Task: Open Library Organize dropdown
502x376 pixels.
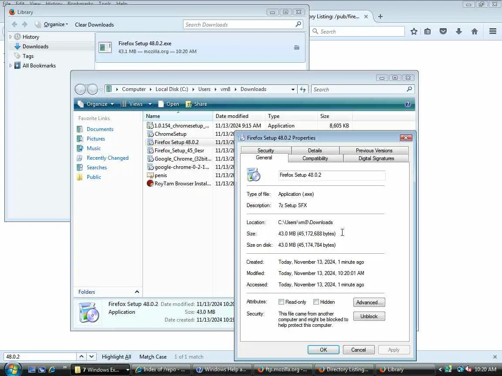Action: click(52, 24)
